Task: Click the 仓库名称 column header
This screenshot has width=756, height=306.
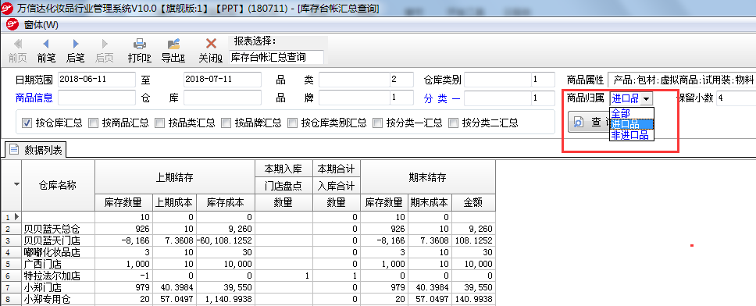Action: (x=58, y=185)
